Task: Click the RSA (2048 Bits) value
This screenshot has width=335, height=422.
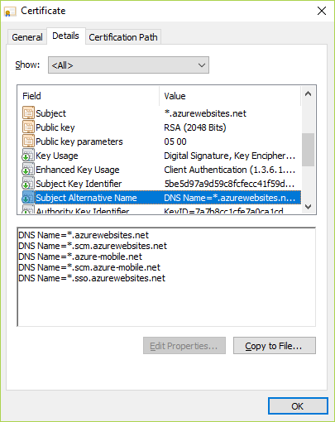Action: [x=195, y=127]
